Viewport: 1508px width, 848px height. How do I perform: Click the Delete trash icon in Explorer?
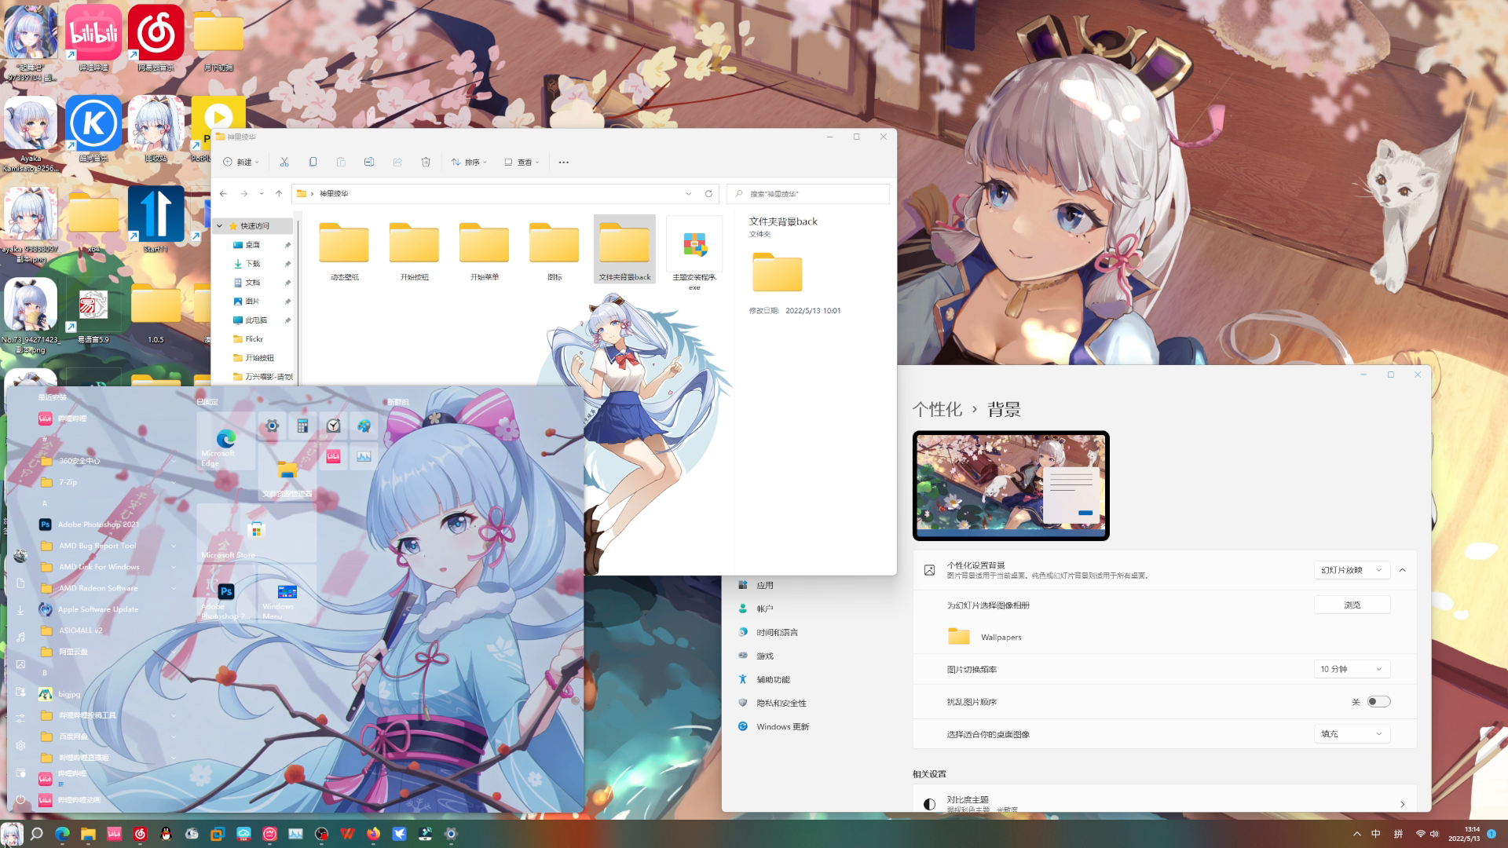pos(426,162)
